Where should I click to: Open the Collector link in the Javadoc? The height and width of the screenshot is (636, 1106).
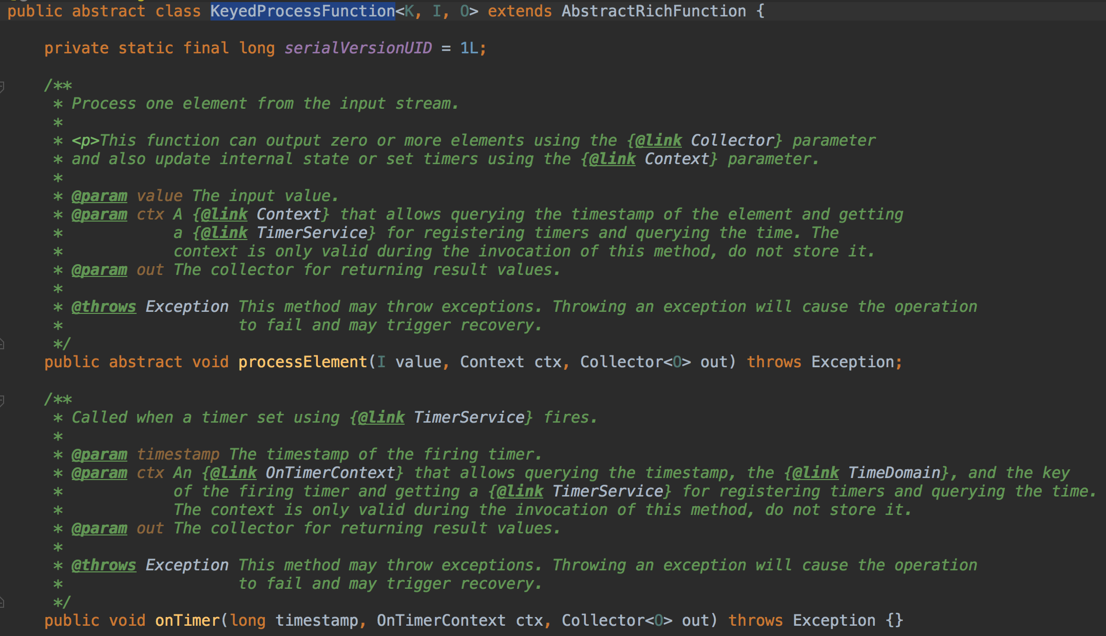(732, 140)
